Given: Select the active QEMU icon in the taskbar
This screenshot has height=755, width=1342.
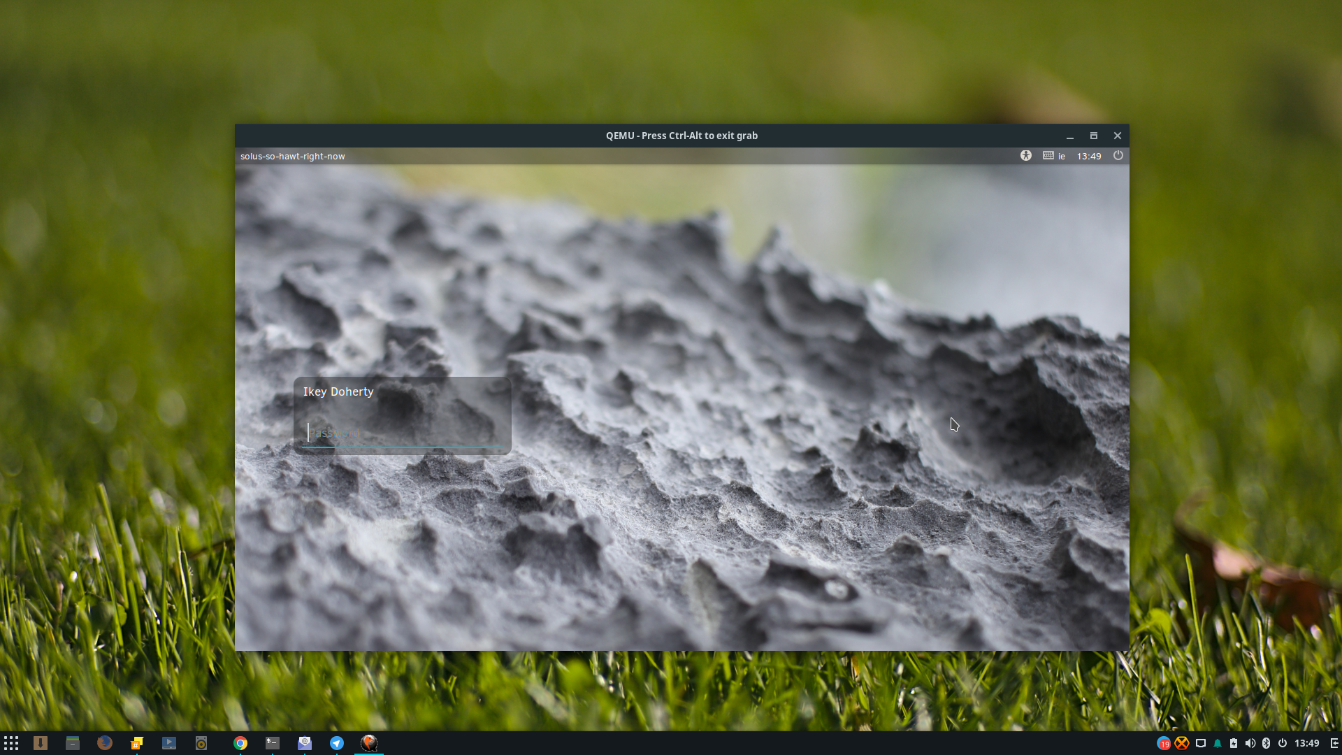Looking at the screenshot, I should click(369, 743).
